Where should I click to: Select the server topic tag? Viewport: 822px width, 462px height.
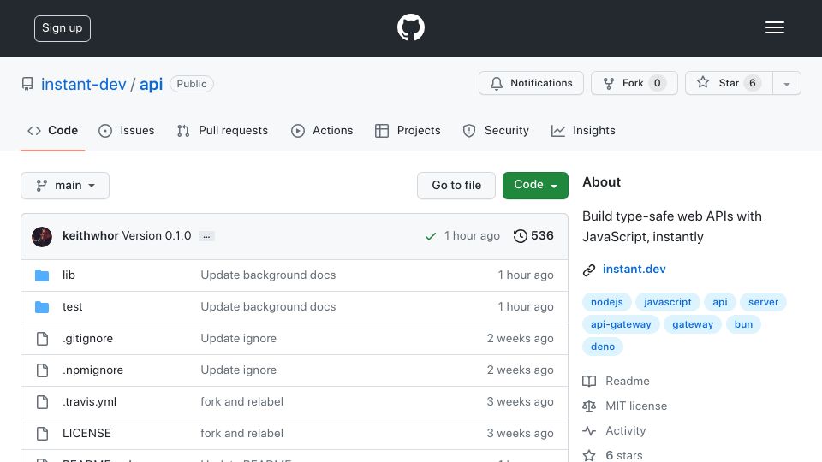763,302
